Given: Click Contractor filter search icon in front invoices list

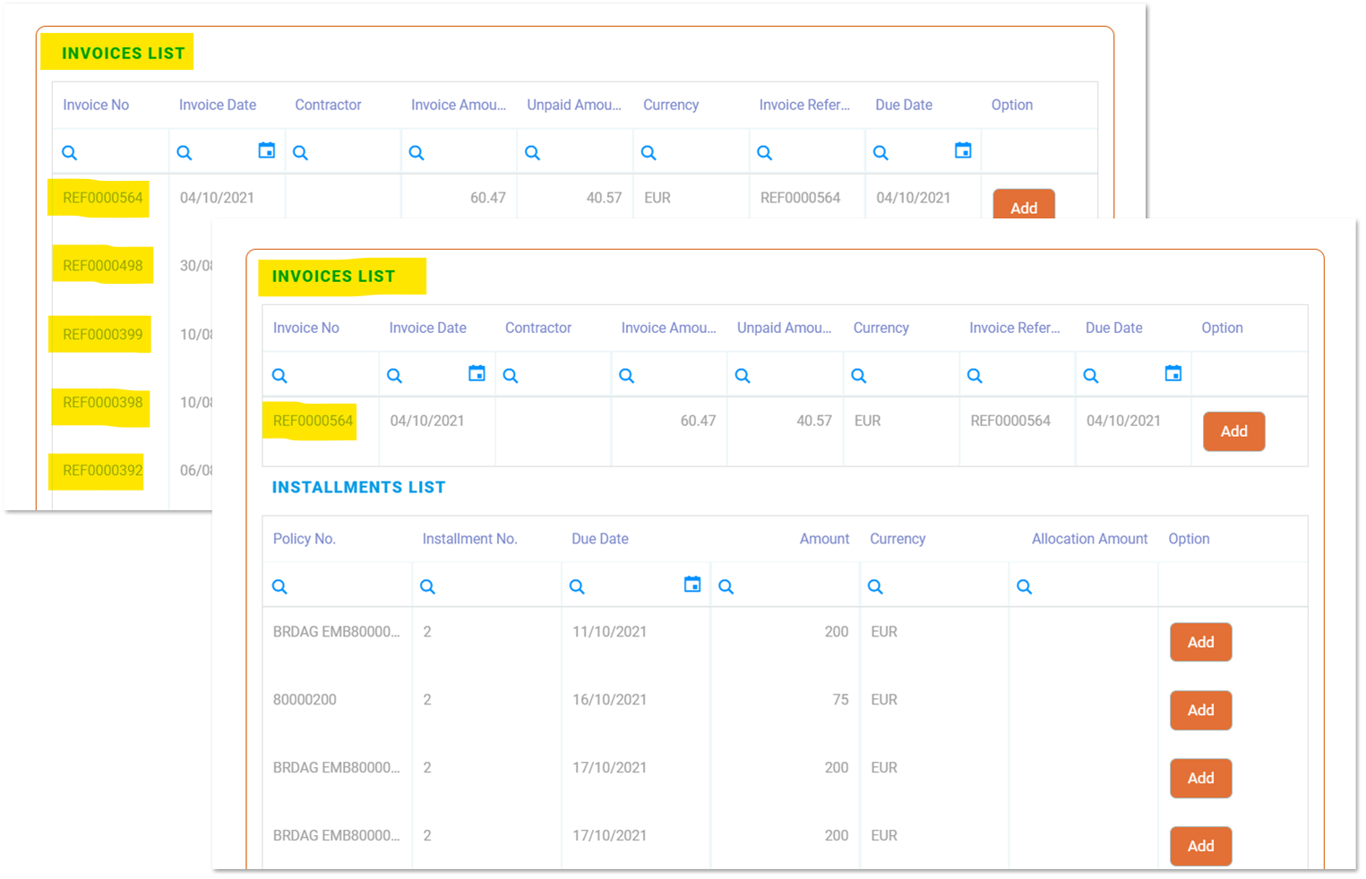Looking at the screenshot, I should tap(511, 376).
